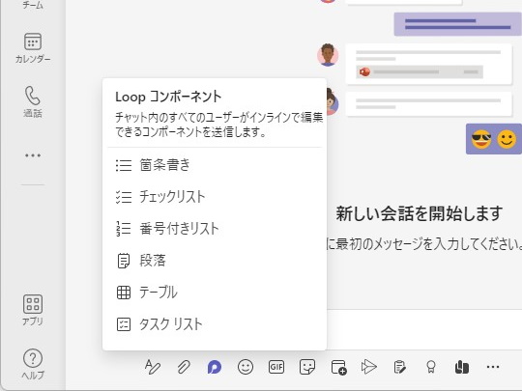Click the Format text pen icon
The image size is (522, 391).
click(153, 367)
